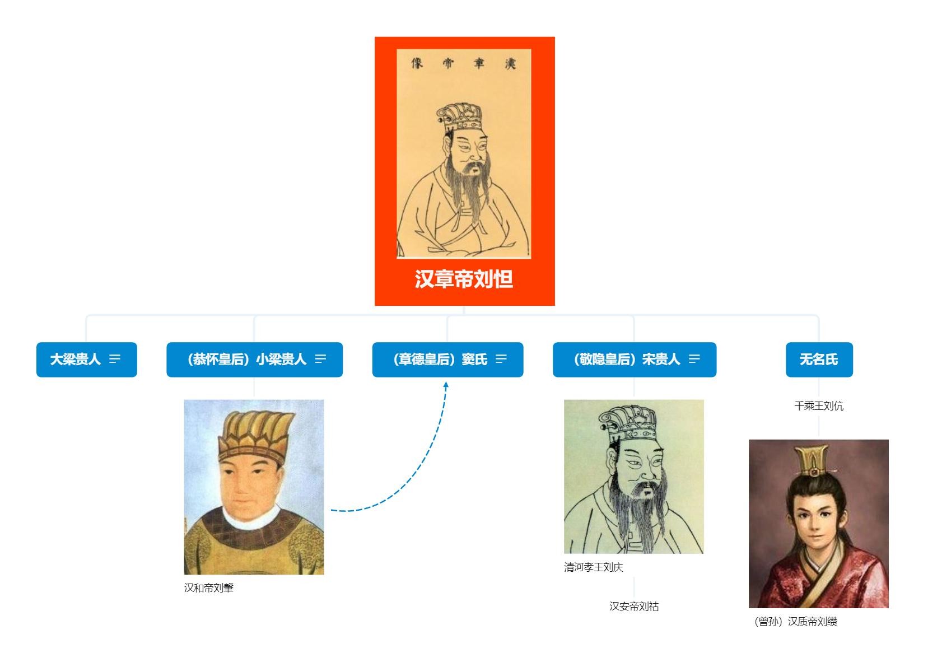Screen dimensions: 928x667
Task: Select the 汉章帝 portrait image at top
Action: pos(464,153)
